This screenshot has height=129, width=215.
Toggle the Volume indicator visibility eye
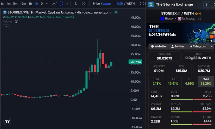tap(16, 21)
